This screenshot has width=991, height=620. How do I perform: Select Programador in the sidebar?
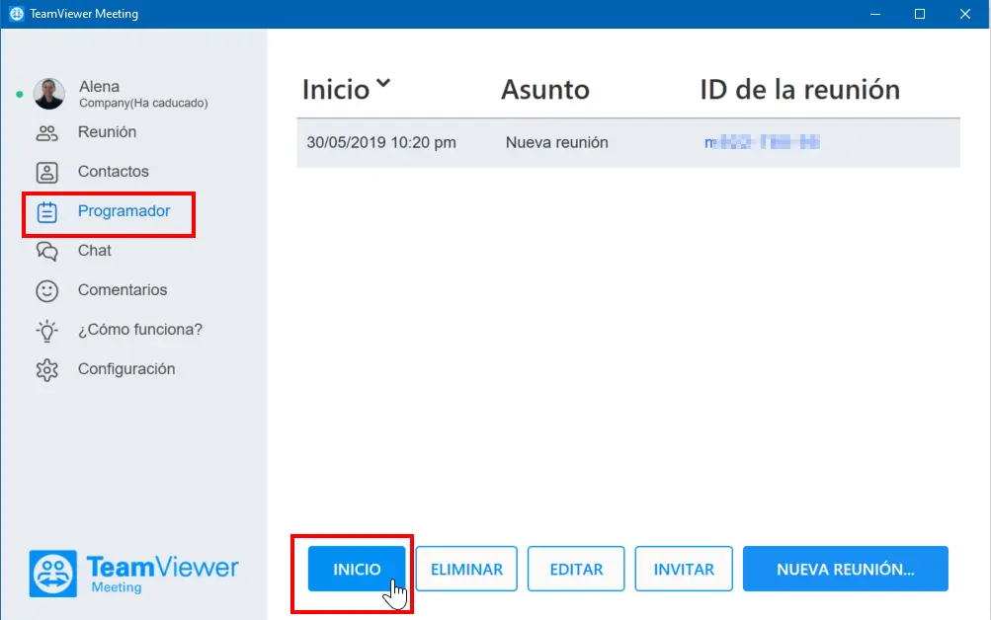(124, 211)
